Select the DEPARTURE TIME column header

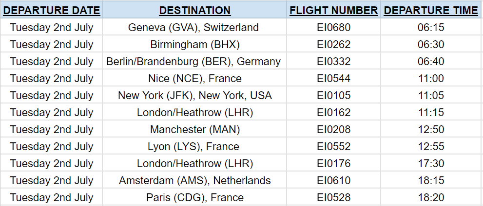click(x=431, y=10)
